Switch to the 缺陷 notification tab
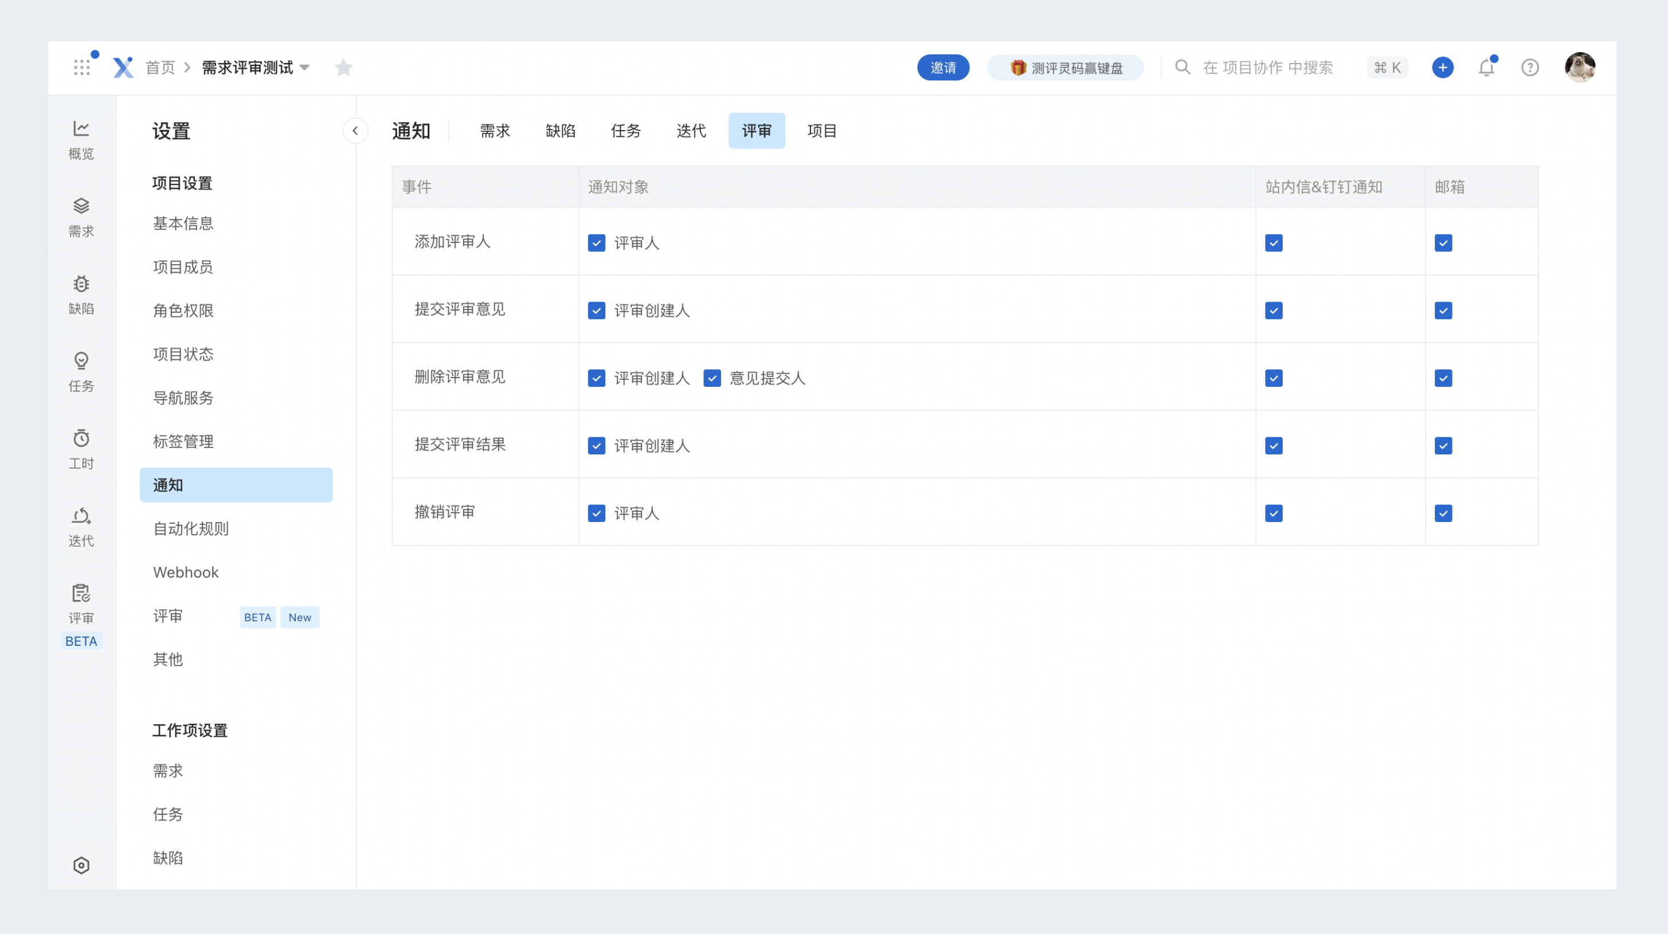This screenshot has width=1668, height=934. (561, 131)
